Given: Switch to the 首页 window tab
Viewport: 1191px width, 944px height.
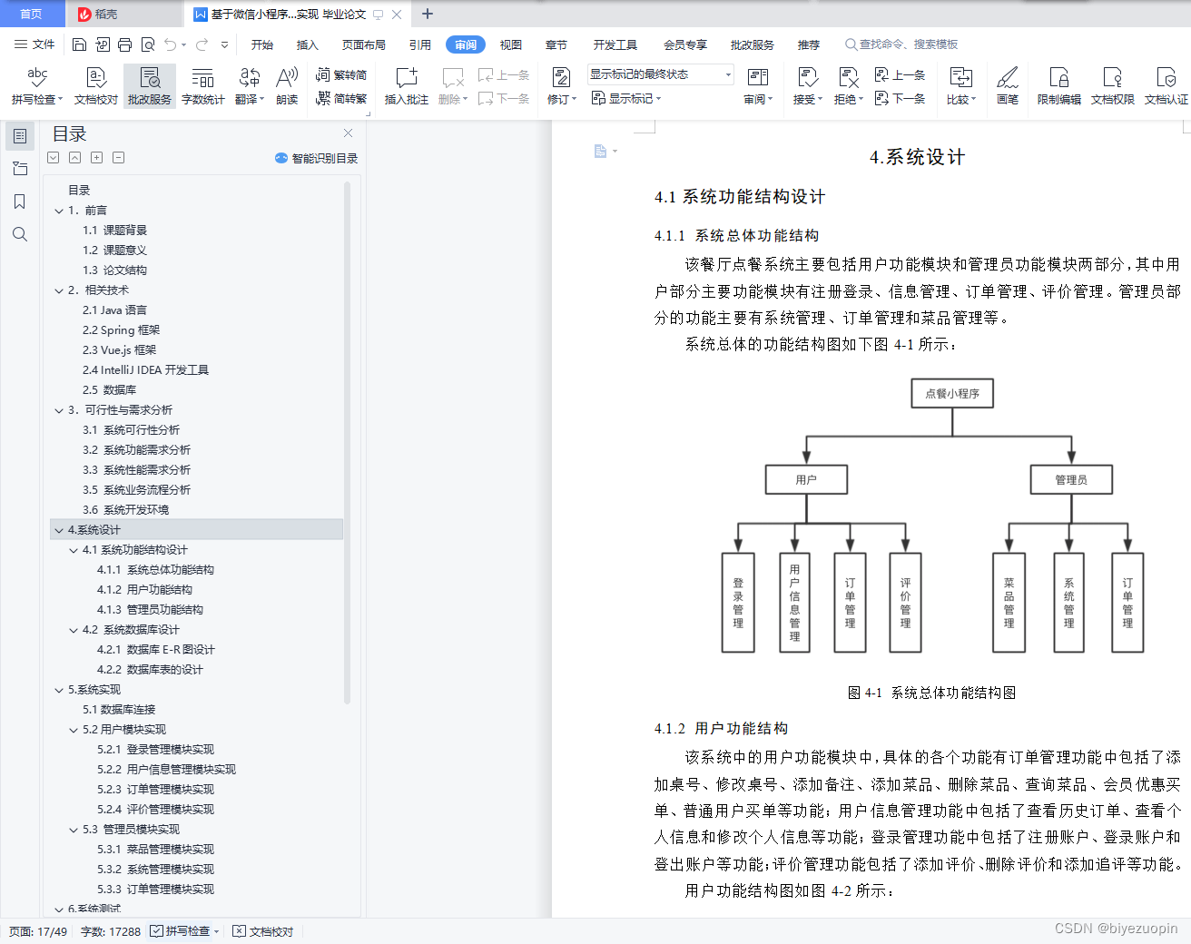Looking at the screenshot, I should pos(32,14).
